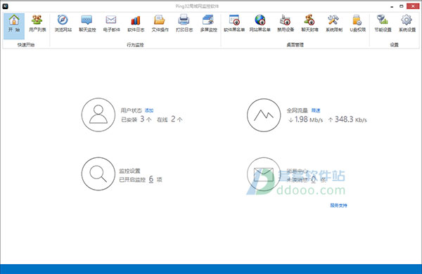Open 浏览网站 browsing monitor
422x274 pixels.
tap(63, 24)
